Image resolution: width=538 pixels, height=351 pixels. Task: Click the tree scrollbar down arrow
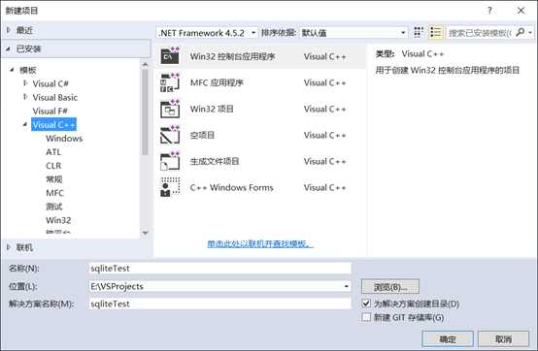tap(145, 233)
